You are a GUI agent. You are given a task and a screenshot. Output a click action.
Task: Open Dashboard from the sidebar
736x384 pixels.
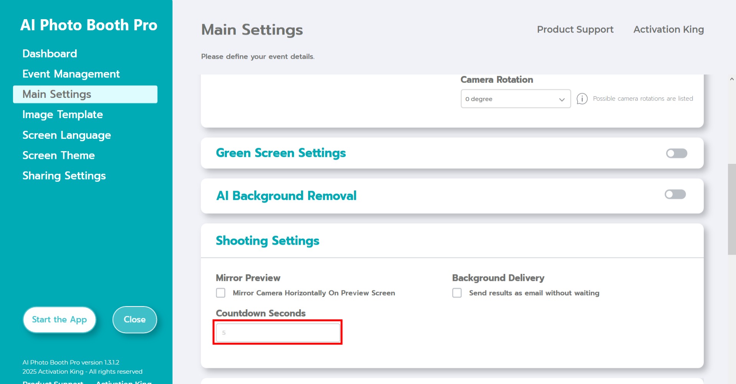pos(49,54)
